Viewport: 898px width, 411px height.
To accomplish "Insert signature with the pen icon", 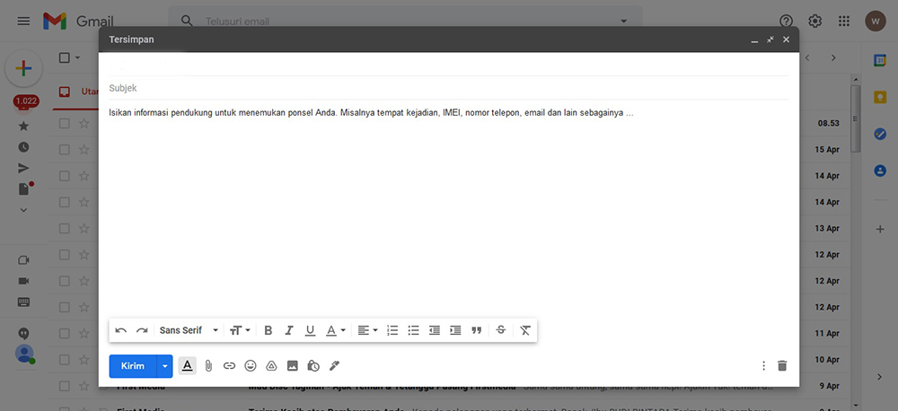I will click(334, 366).
